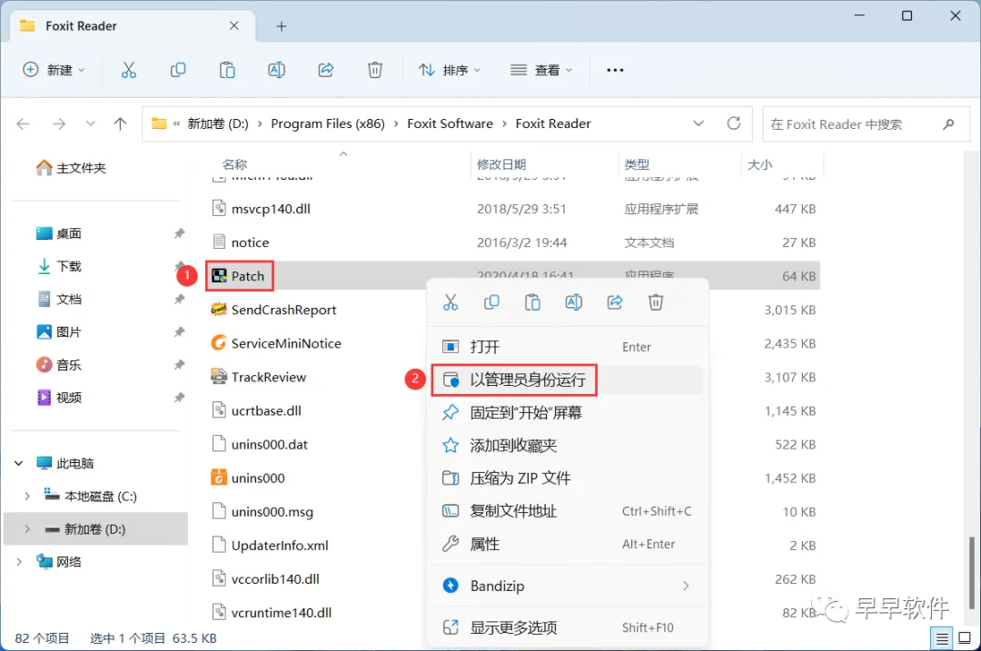Sort by the 名称 column header
981x651 pixels.
pyautogui.click(x=234, y=164)
